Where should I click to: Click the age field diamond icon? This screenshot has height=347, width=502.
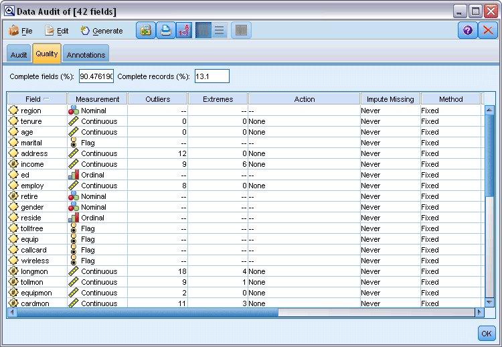click(x=13, y=132)
